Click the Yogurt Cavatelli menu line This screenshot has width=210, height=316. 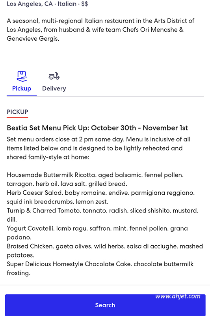pos(97,233)
